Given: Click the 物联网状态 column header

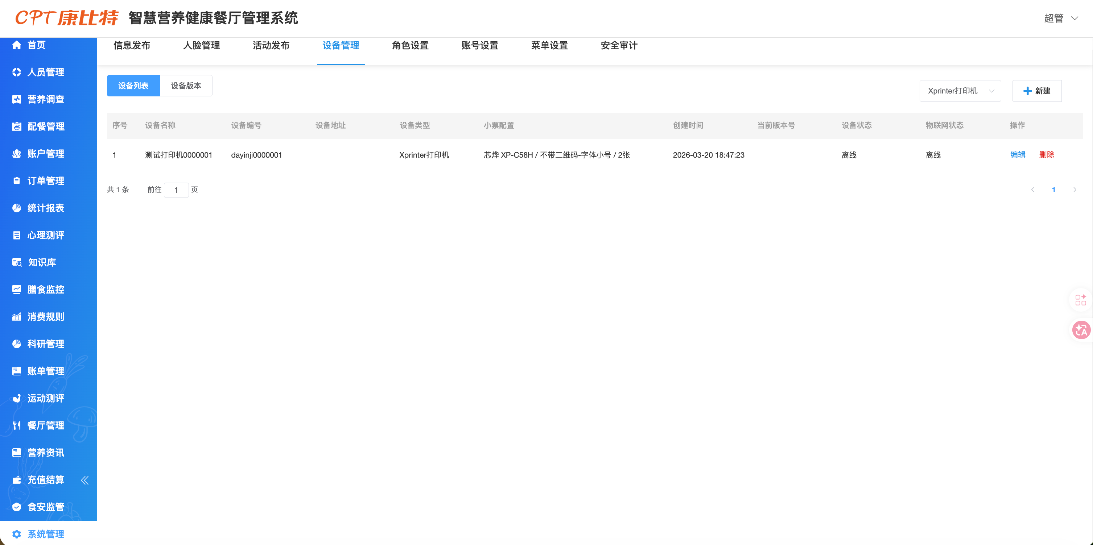Looking at the screenshot, I should click(x=944, y=125).
